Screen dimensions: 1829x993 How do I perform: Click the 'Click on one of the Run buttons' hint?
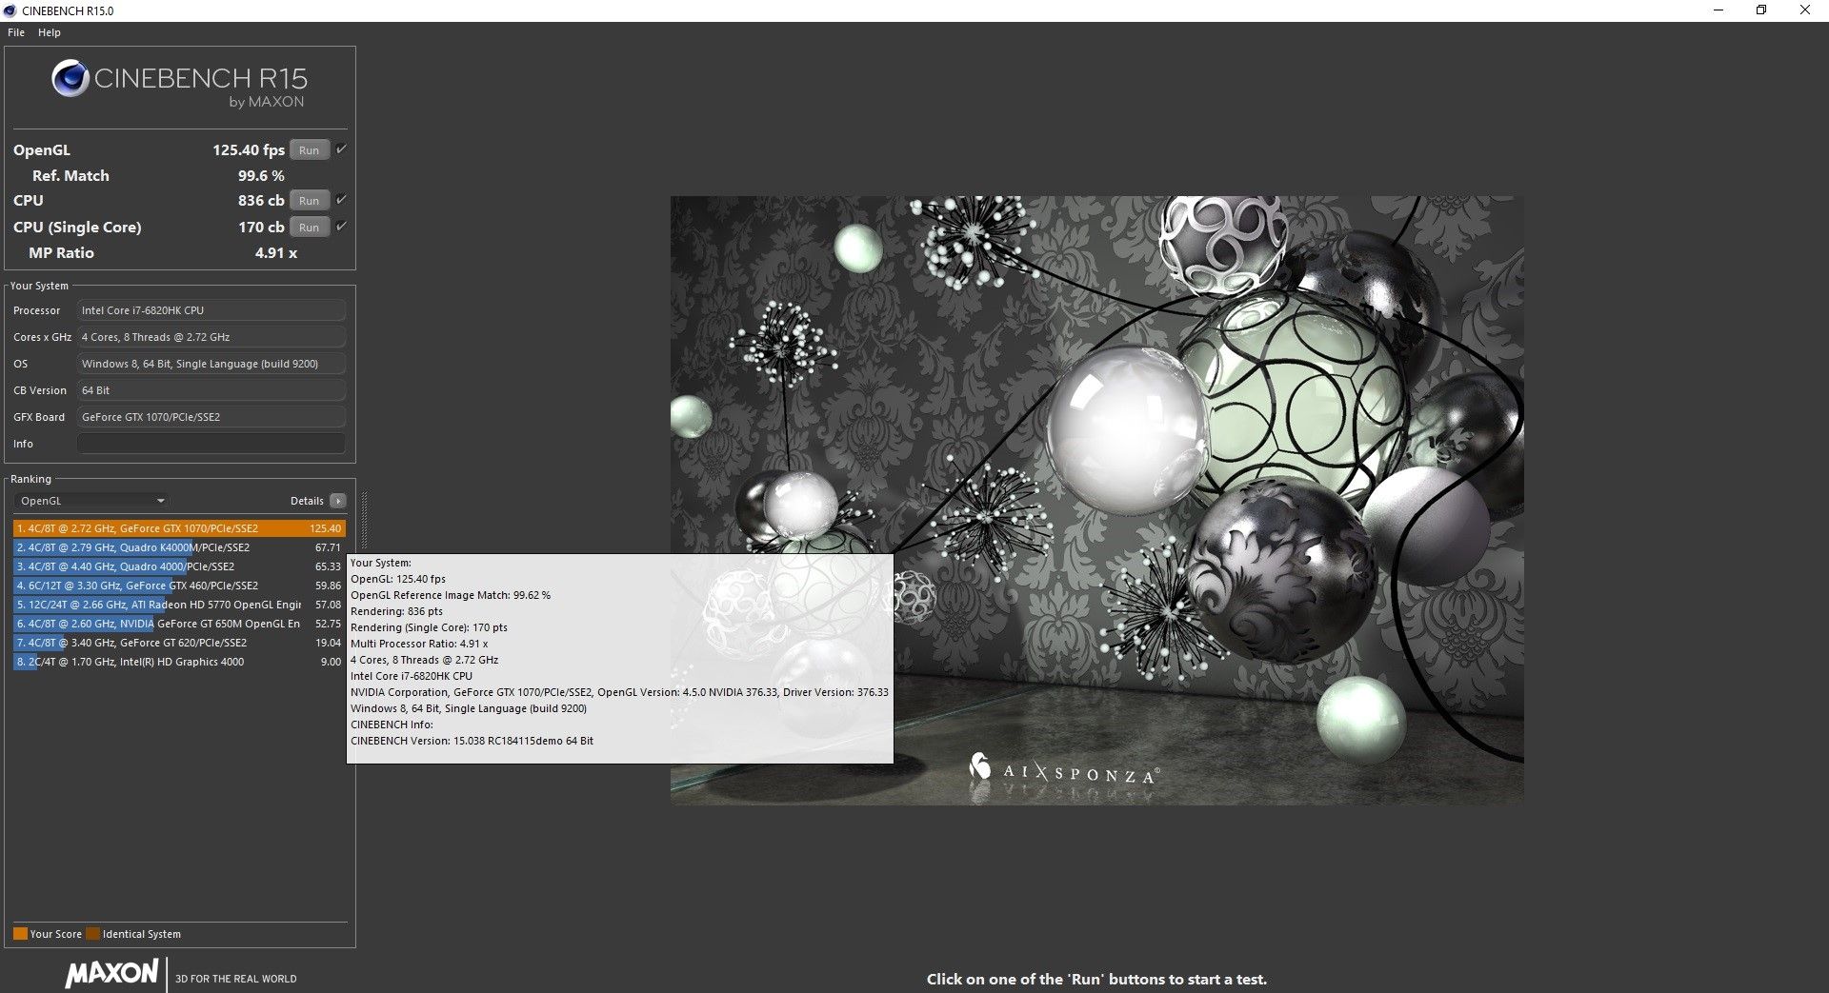coord(1096,979)
